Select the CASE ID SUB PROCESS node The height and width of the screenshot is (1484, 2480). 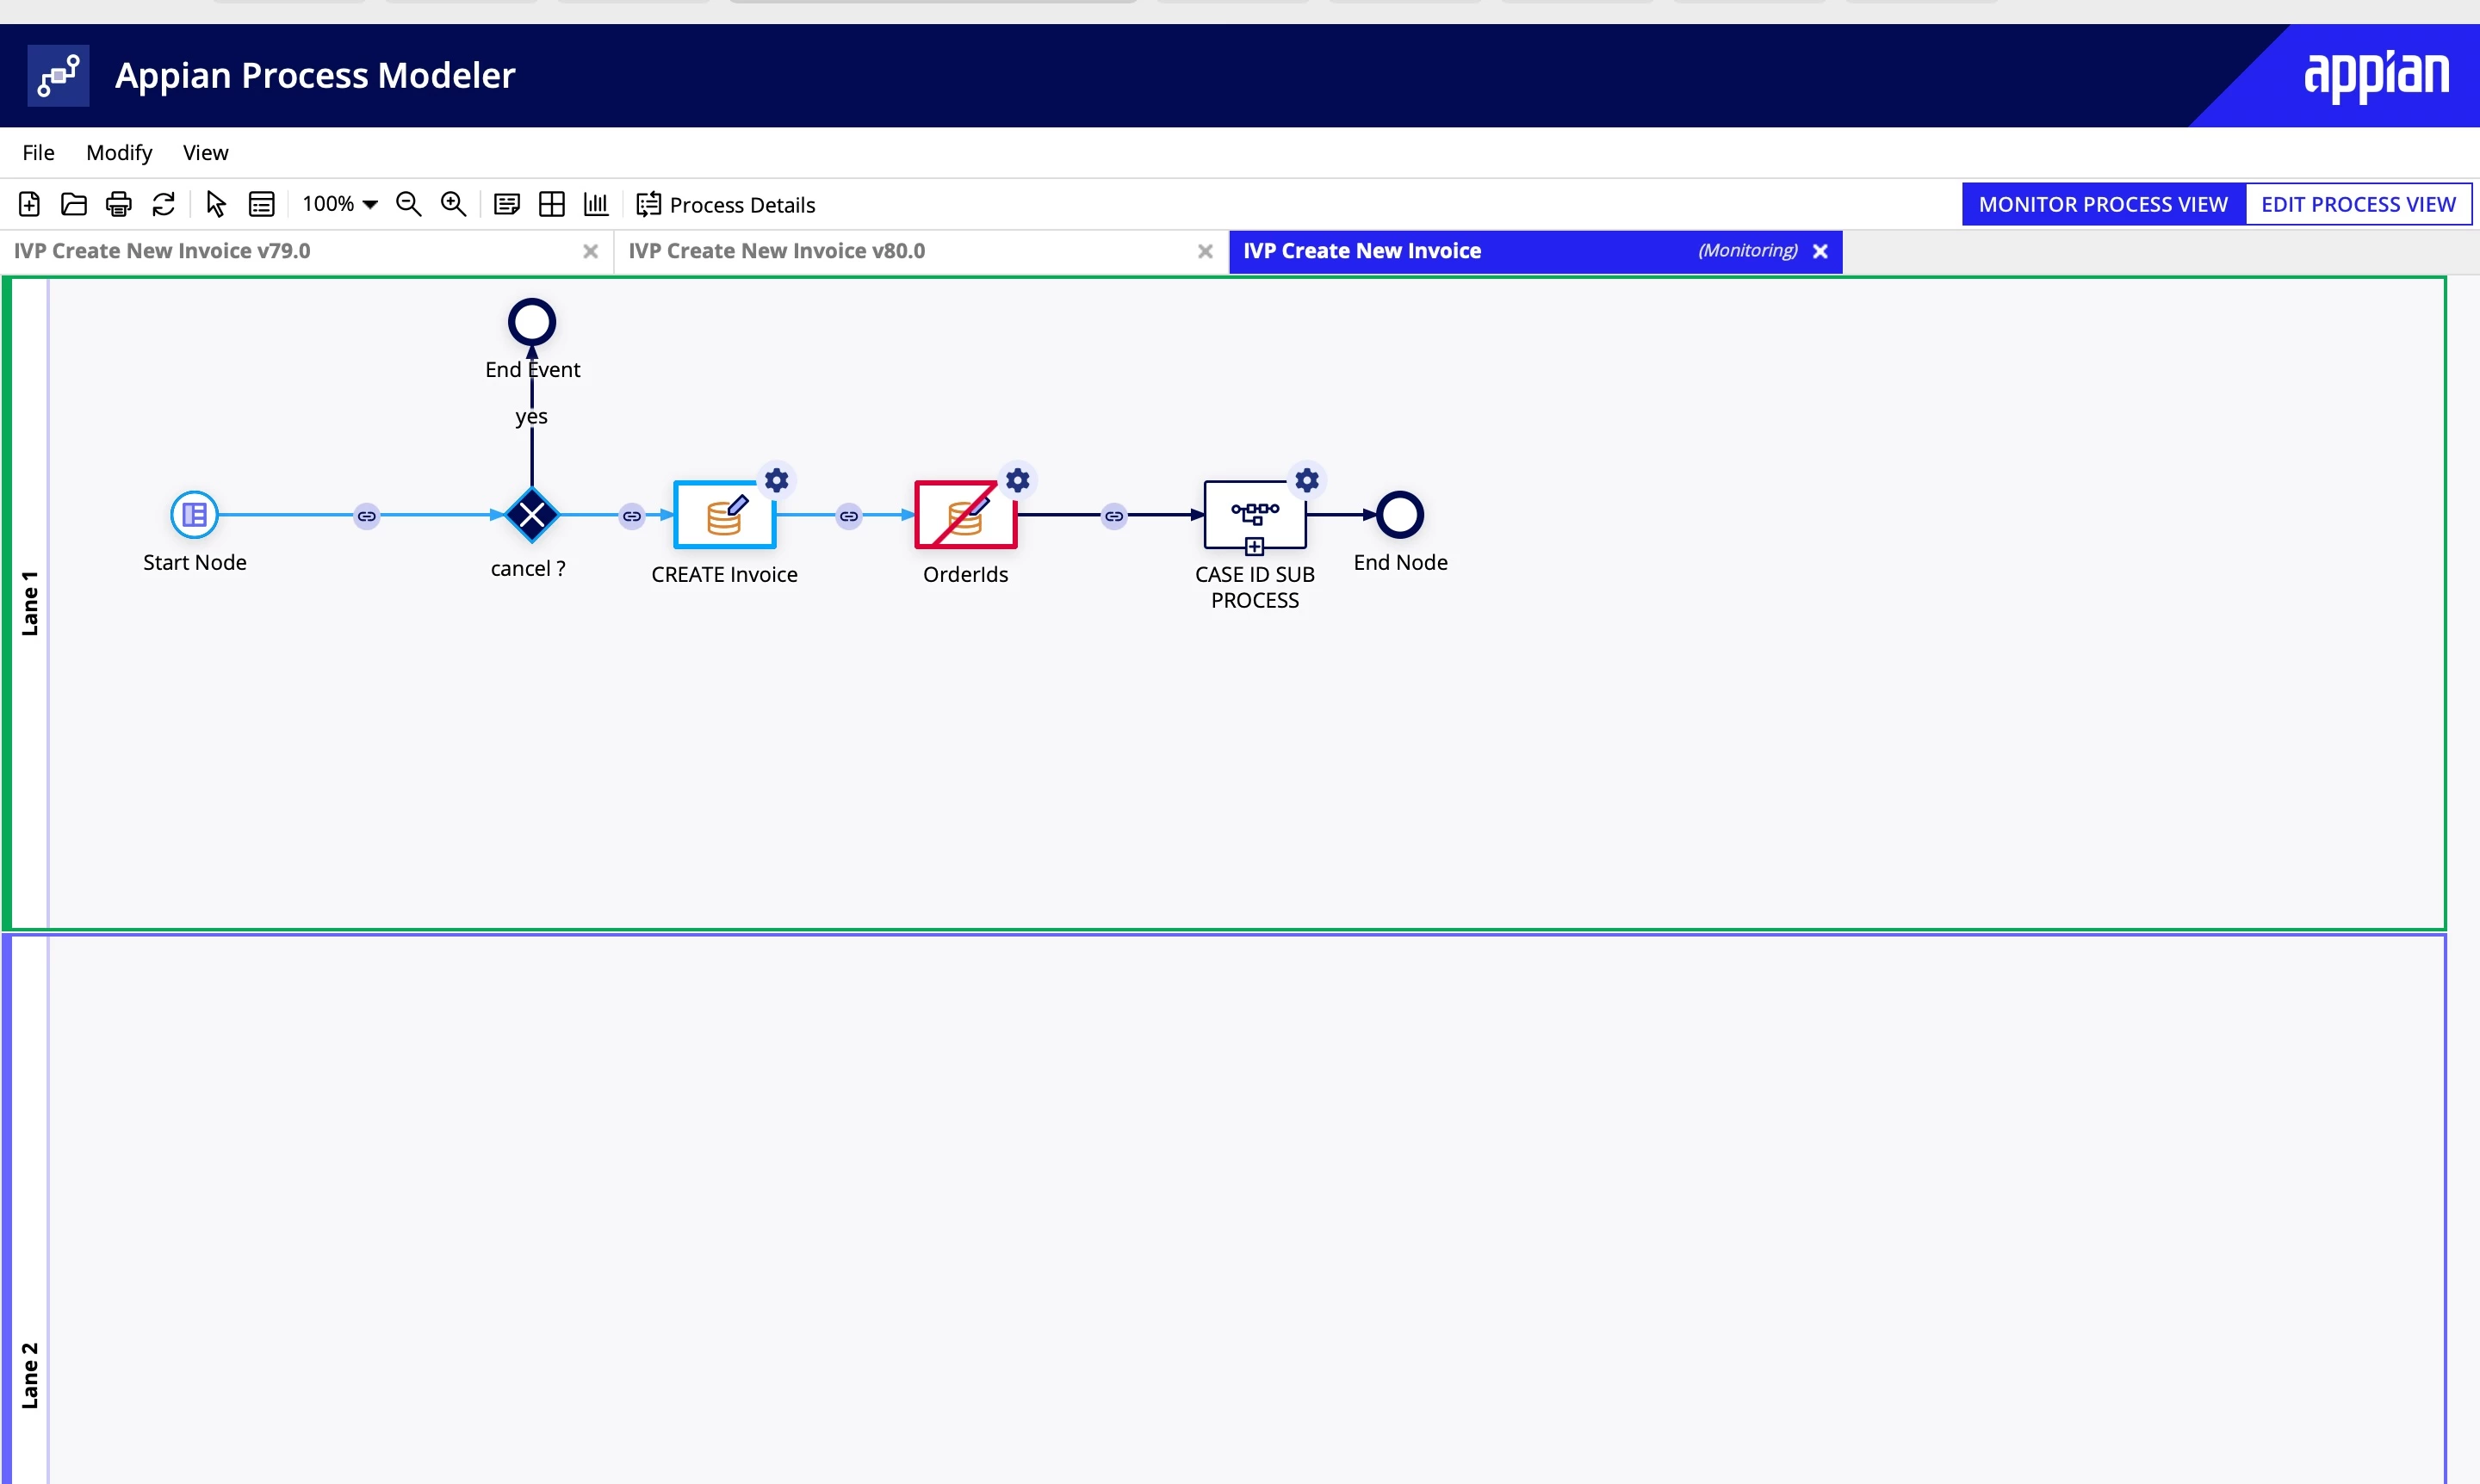click(1255, 515)
